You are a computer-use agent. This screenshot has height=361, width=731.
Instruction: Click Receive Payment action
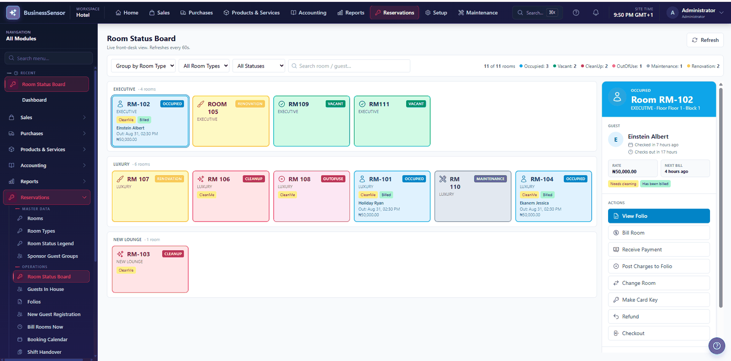point(659,250)
